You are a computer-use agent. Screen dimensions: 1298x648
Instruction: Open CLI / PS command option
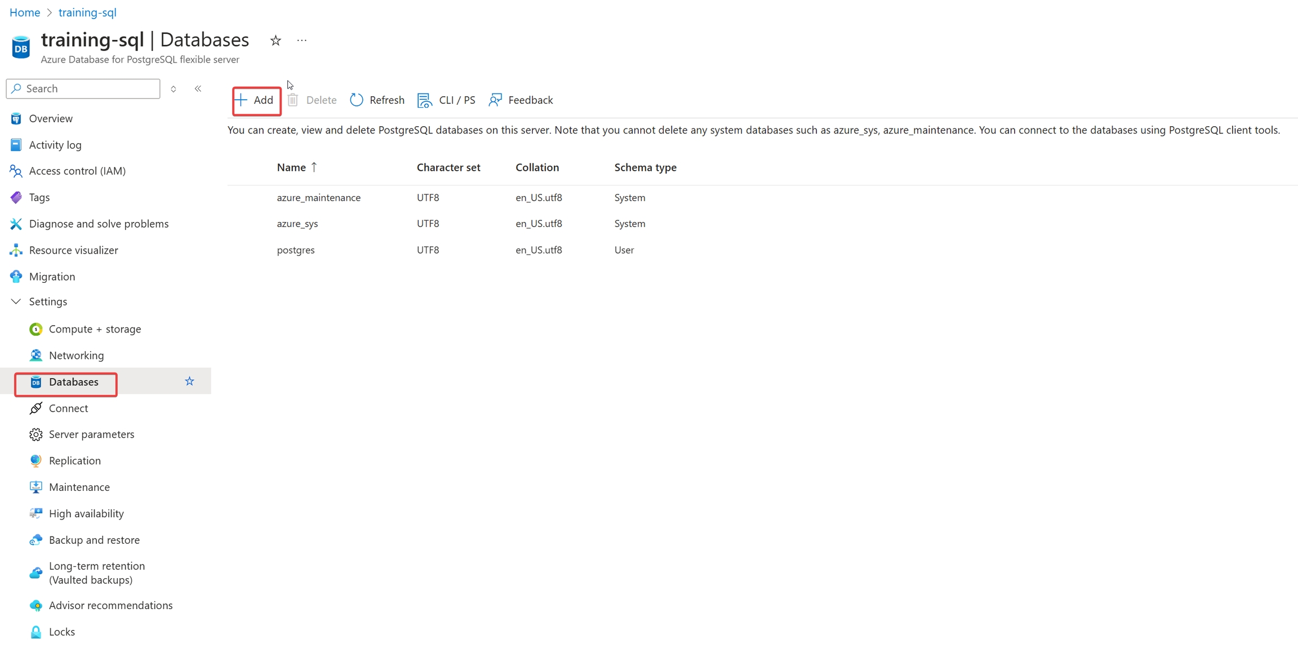(x=446, y=100)
